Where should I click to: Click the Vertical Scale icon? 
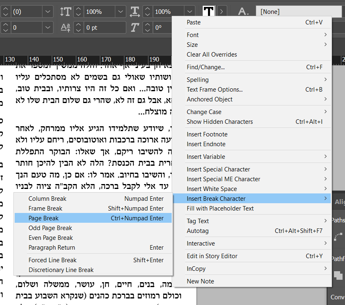(66, 12)
